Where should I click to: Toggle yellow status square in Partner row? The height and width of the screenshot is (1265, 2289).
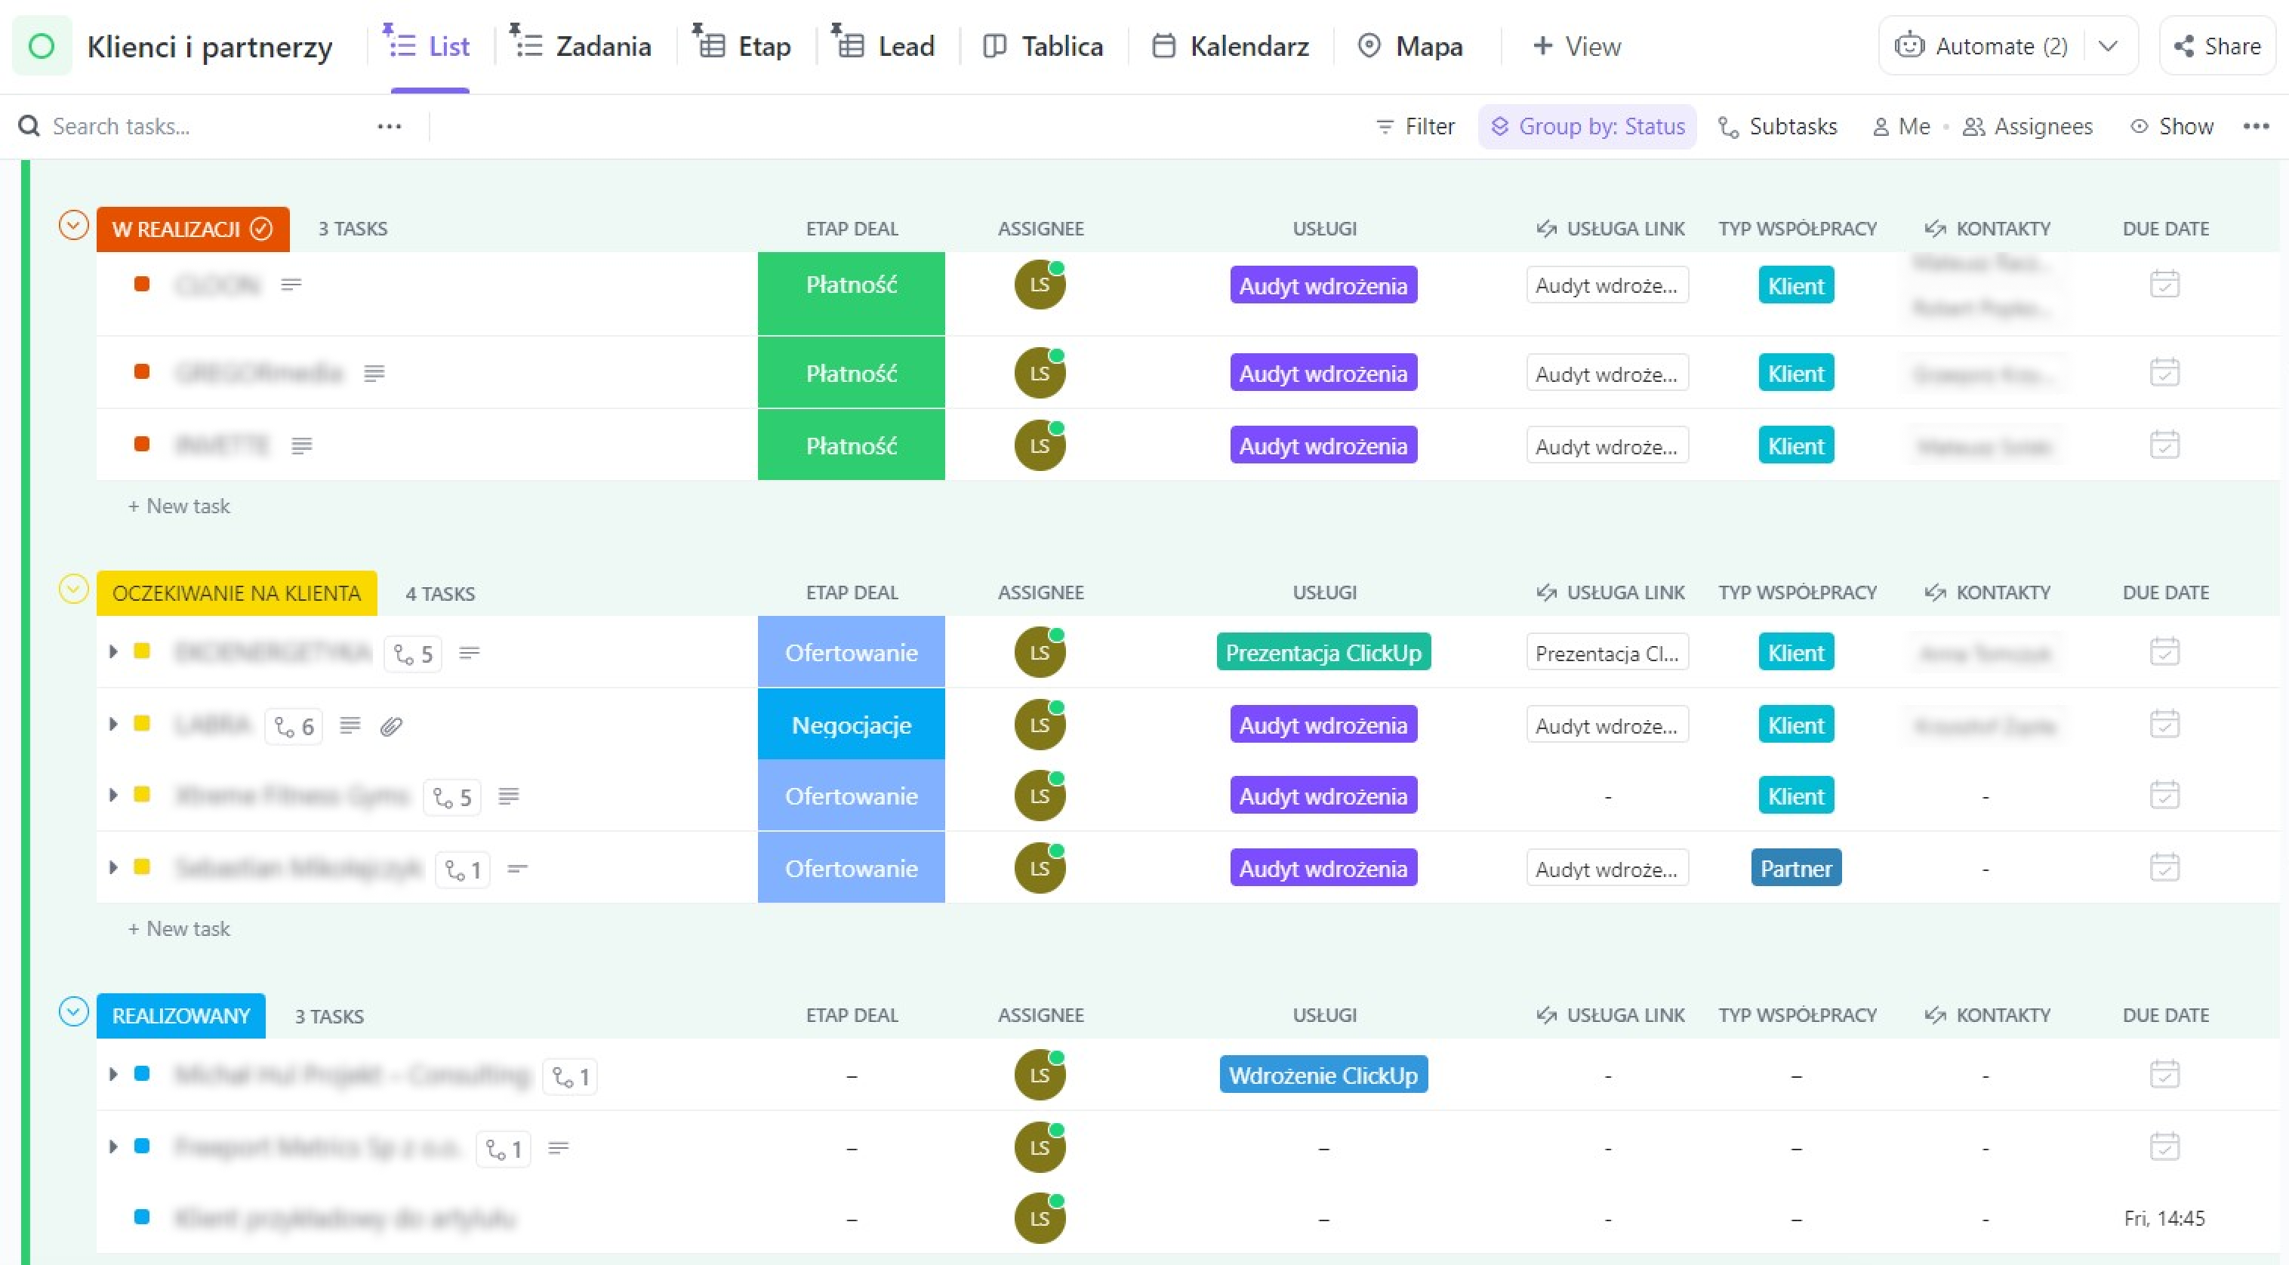pos(141,866)
